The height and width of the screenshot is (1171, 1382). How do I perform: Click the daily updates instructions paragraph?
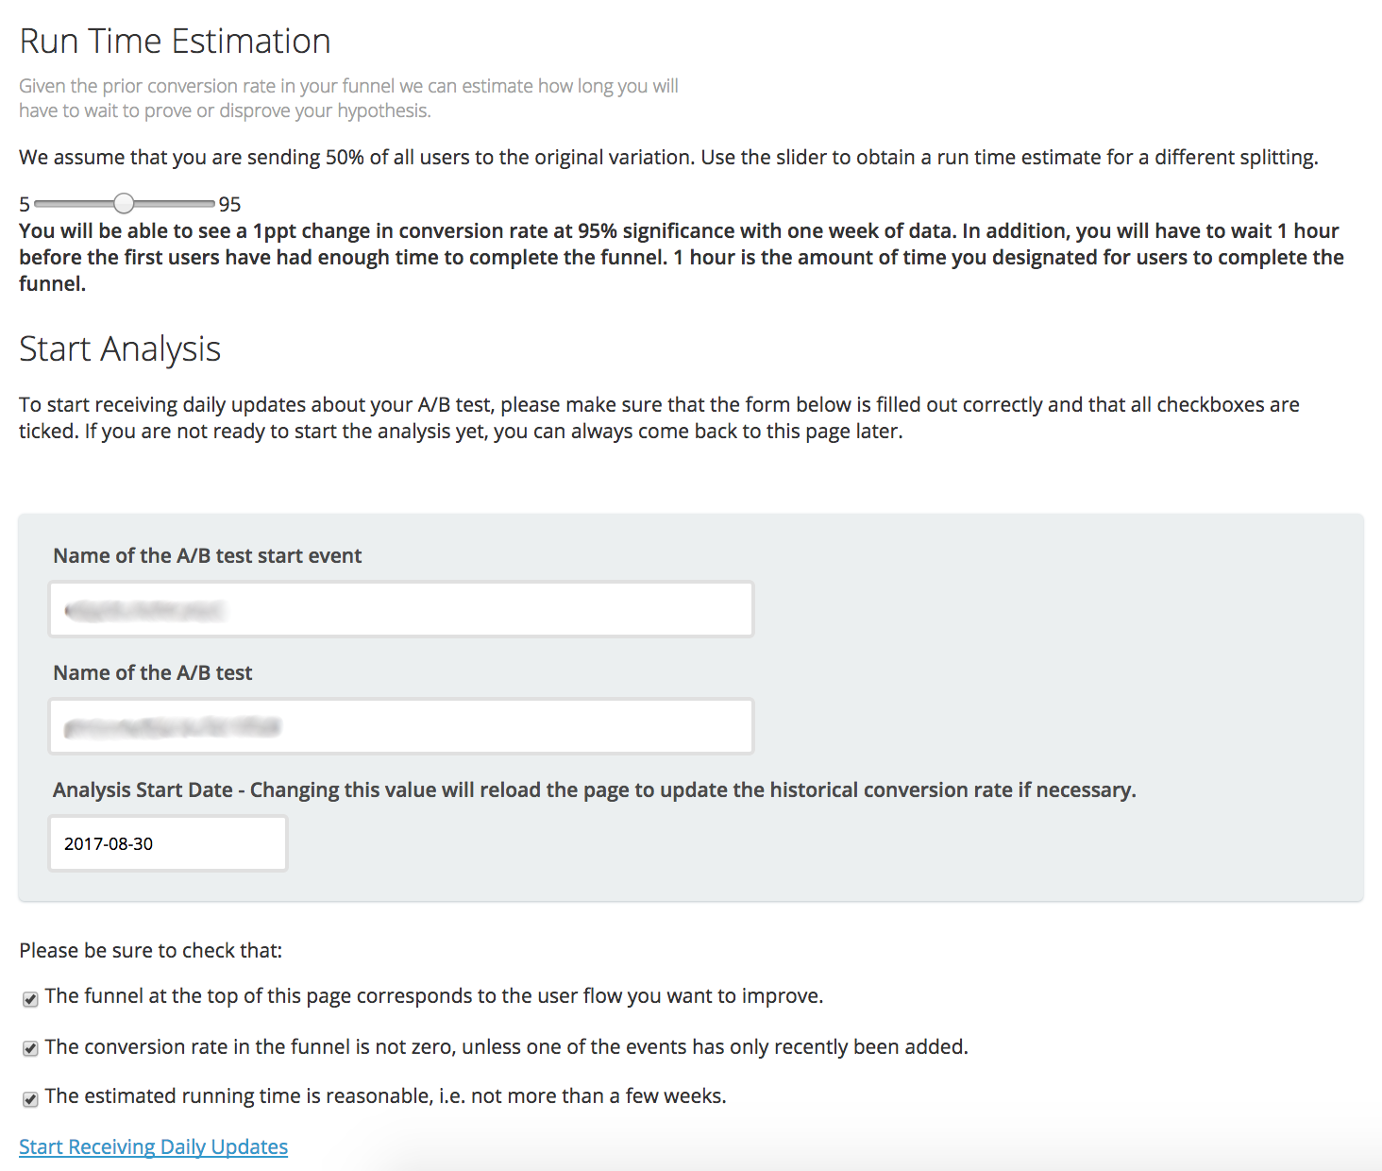[659, 417]
